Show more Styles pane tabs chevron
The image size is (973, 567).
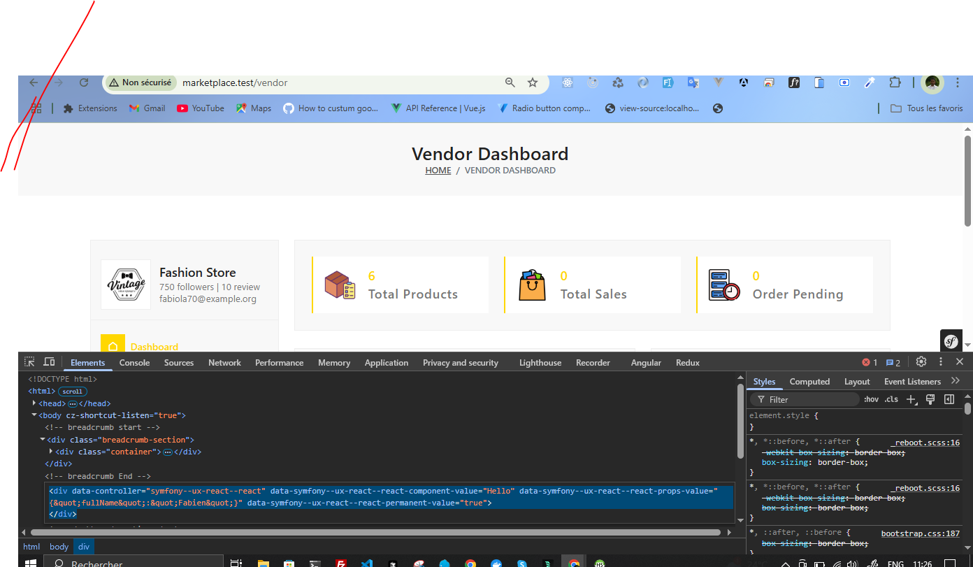point(956,381)
